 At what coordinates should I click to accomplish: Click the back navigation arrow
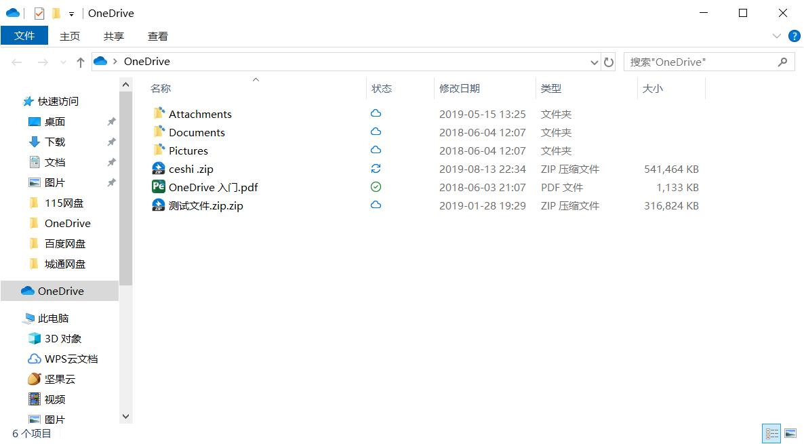tap(16, 61)
